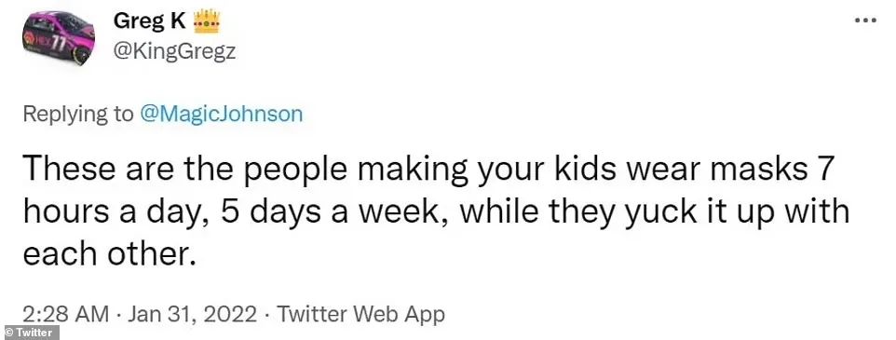Viewport: 896px width, 340px height.
Task: Visit the @KingGregz handle link
Action: coord(175,52)
